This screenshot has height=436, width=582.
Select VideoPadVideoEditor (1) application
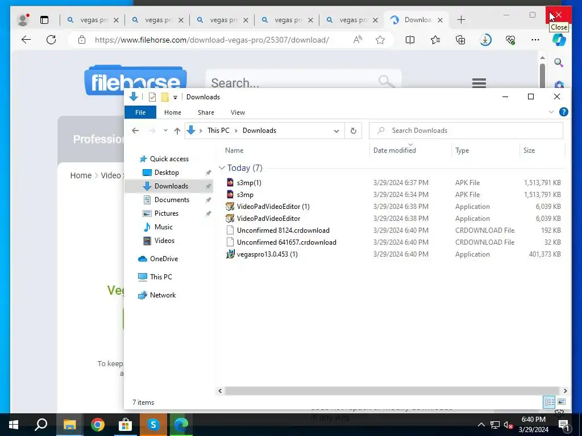point(273,207)
